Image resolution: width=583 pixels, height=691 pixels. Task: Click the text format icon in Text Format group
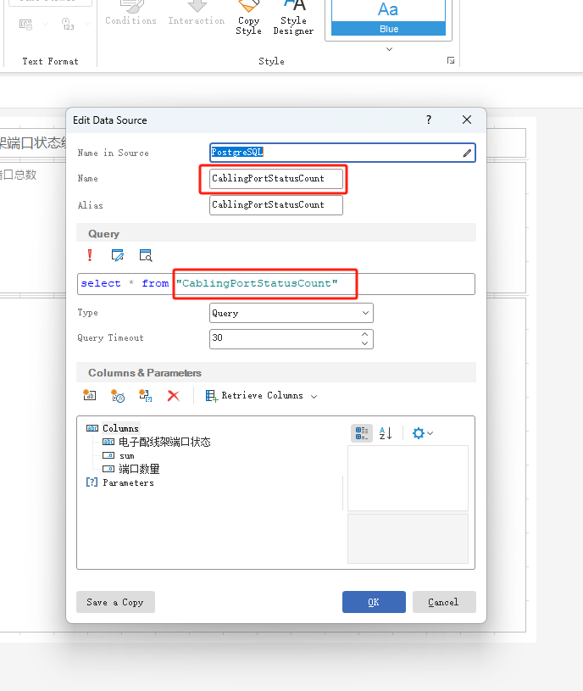click(x=26, y=25)
